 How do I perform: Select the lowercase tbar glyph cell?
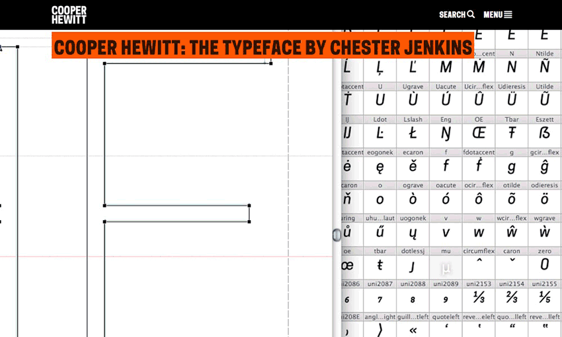(380, 264)
